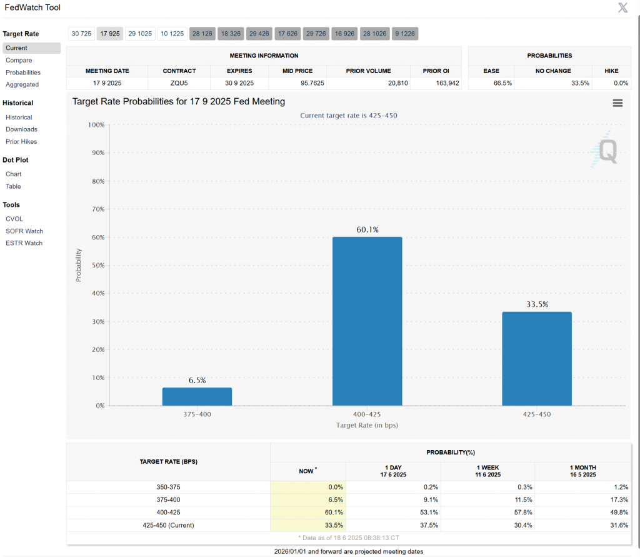Click the 375-400 bar showing 6.5%
Image resolution: width=640 pixels, height=557 pixels.
[x=197, y=396]
